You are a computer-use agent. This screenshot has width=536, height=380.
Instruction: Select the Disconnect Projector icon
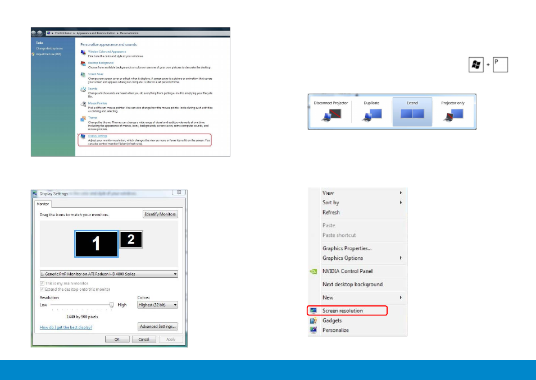pyautogui.click(x=331, y=115)
